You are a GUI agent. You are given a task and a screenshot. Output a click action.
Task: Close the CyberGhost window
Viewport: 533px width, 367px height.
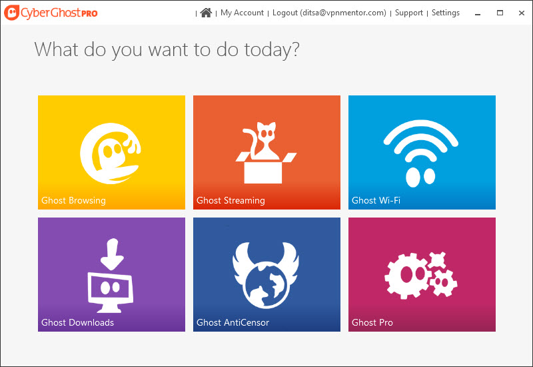522,13
